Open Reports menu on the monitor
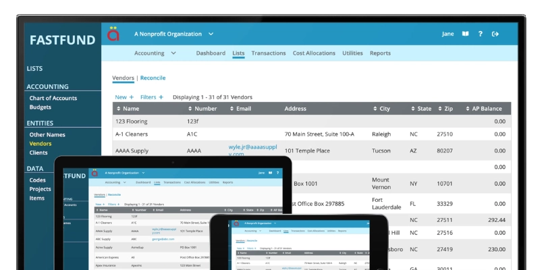The height and width of the screenshot is (270, 540). click(x=380, y=53)
